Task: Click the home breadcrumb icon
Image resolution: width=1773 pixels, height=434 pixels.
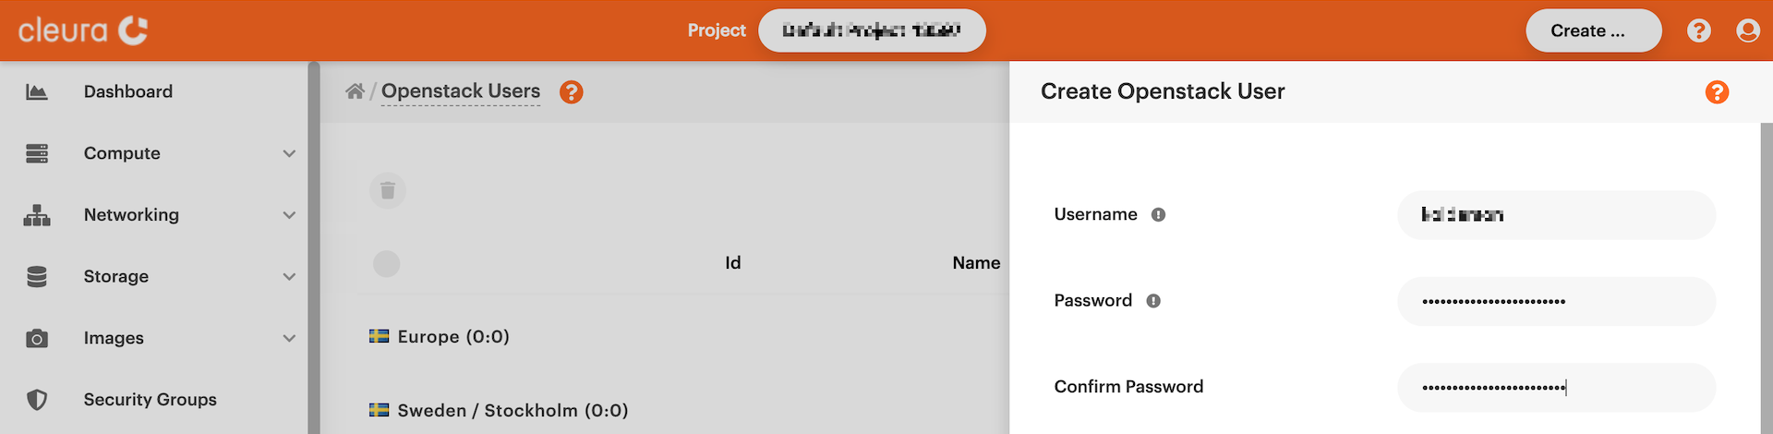Action: tap(355, 91)
